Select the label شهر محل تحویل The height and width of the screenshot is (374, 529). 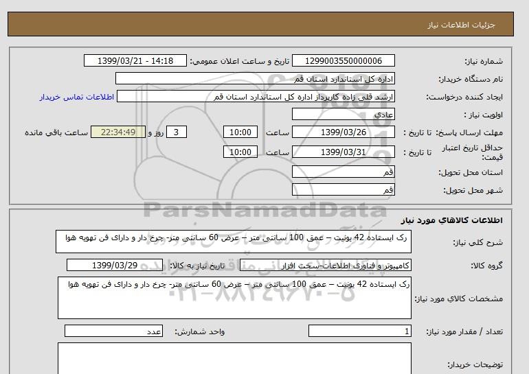point(473,190)
